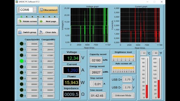
Task: Click the Capacity record field 02180
Action: pos(96,60)
